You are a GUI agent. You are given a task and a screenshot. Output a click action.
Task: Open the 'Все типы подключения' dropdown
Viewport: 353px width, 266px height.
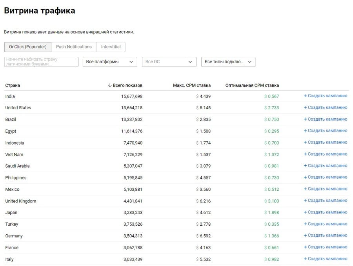(228, 62)
